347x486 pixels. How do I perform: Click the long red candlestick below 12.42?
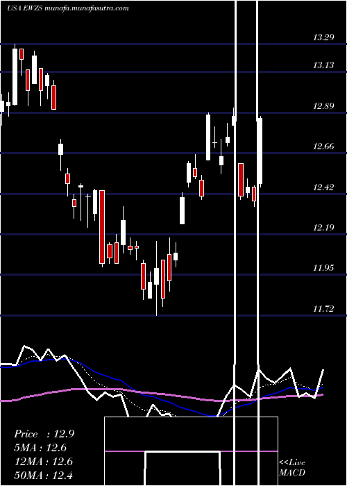coord(102,227)
